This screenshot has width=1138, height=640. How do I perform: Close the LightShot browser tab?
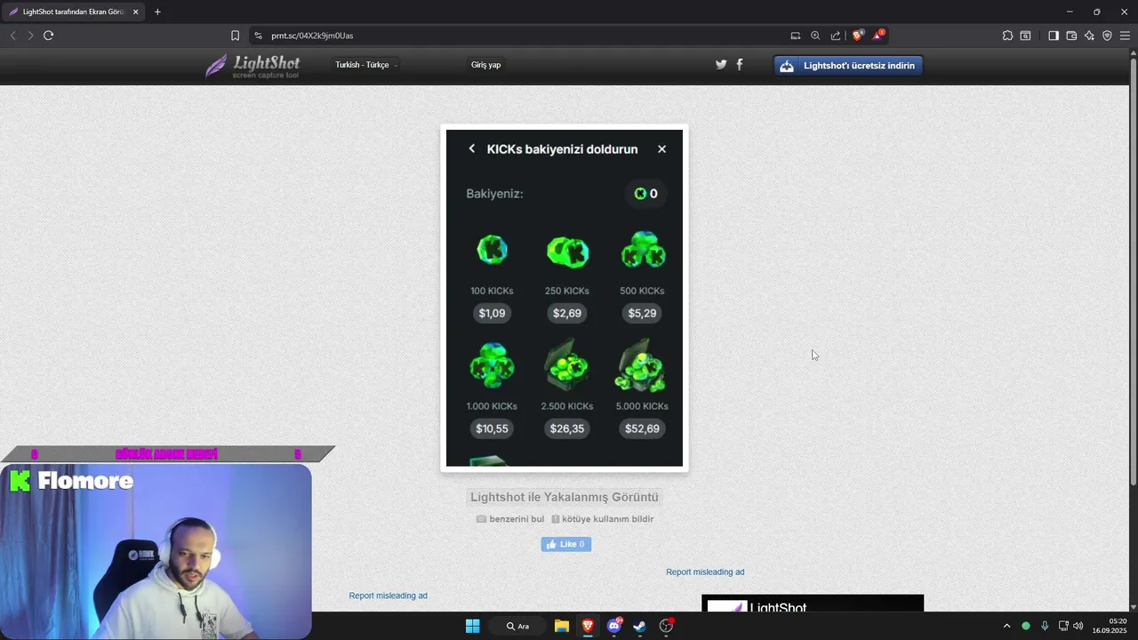(135, 12)
